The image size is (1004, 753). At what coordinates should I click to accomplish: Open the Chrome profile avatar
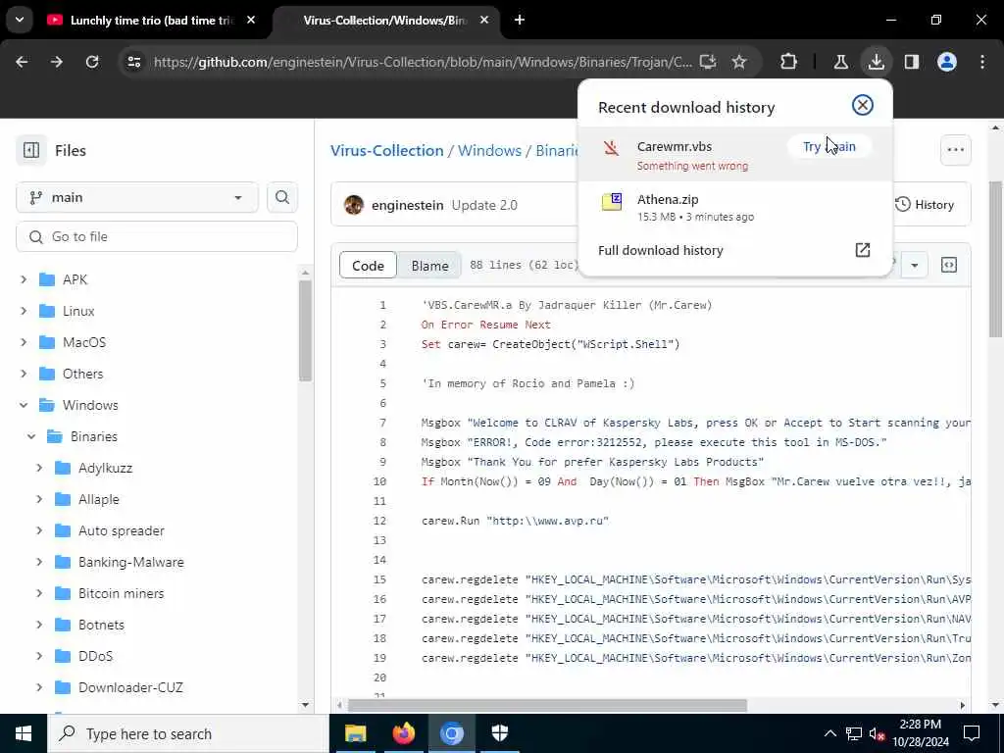click(x=946, y=62)
